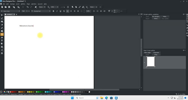
Task: Open the 100% zoom dropdown
Action: 58,7
